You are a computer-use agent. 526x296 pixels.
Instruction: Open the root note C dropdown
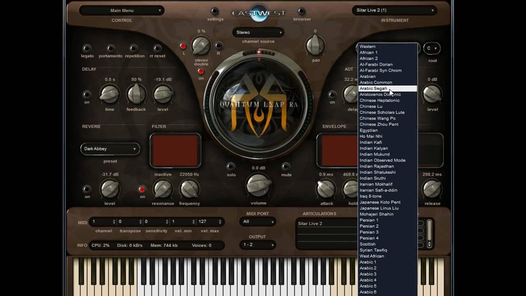[432, 49]
